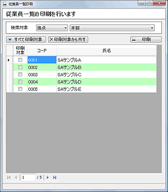Select the SAサンプルC name cell
168x192 pixels.
coord(107,74)
